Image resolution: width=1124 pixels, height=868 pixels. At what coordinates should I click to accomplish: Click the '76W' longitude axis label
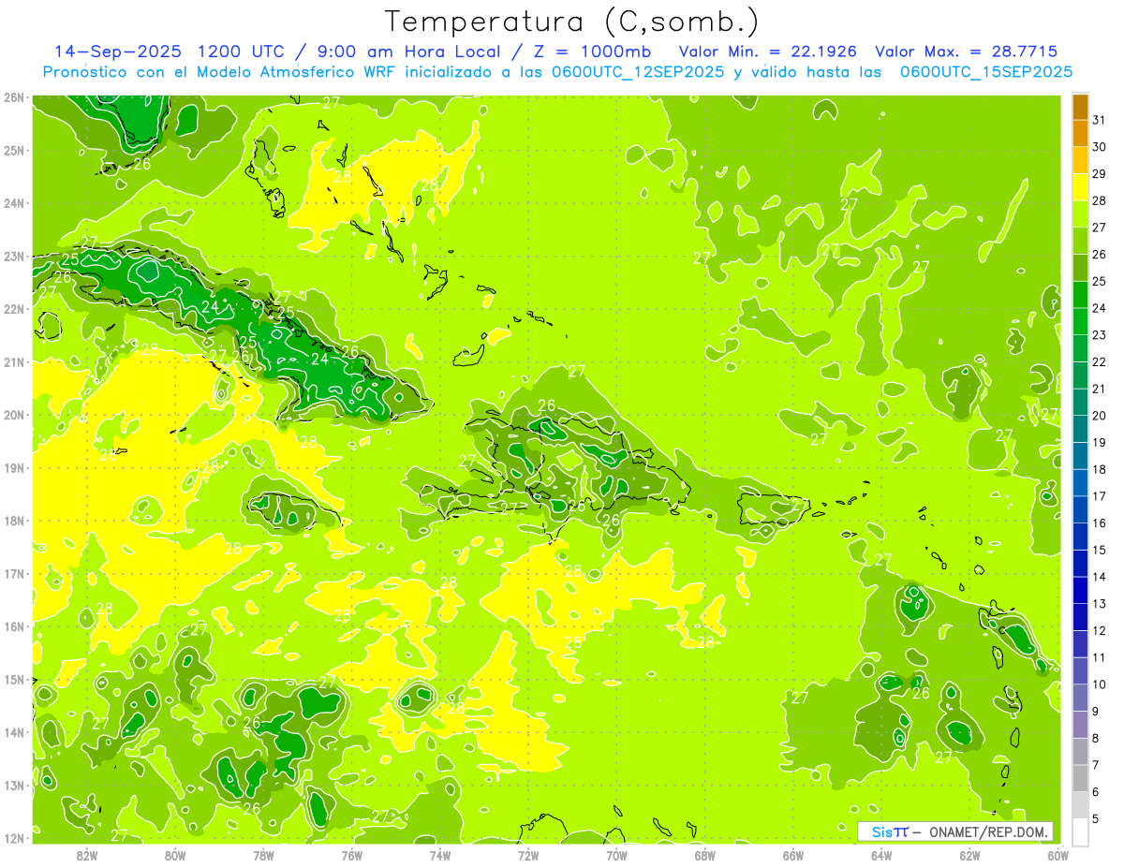[351, 855]
